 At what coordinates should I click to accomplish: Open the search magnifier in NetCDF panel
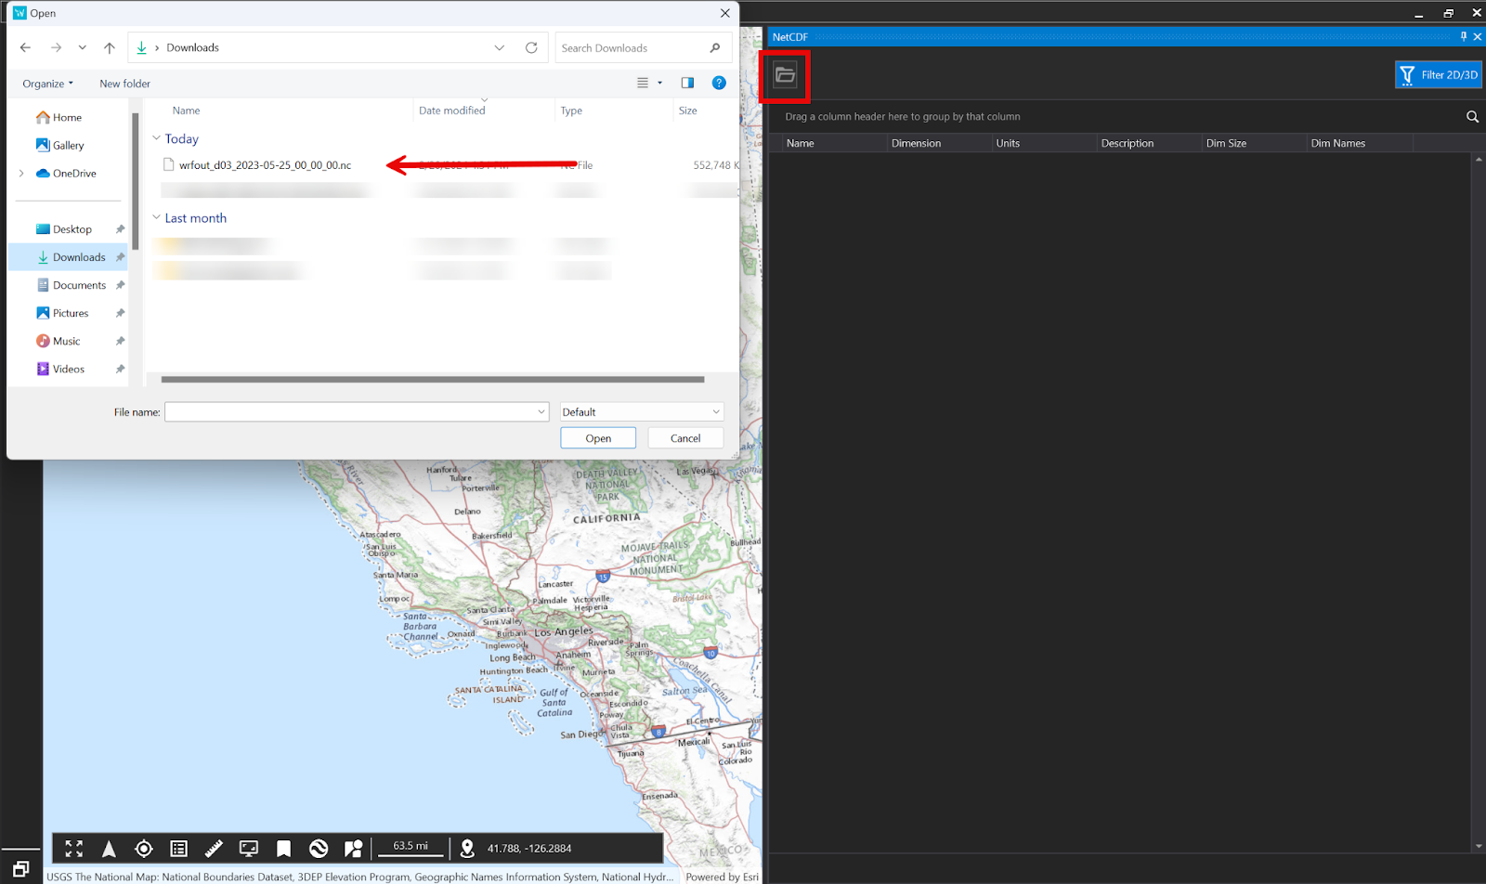point(1472,117)
